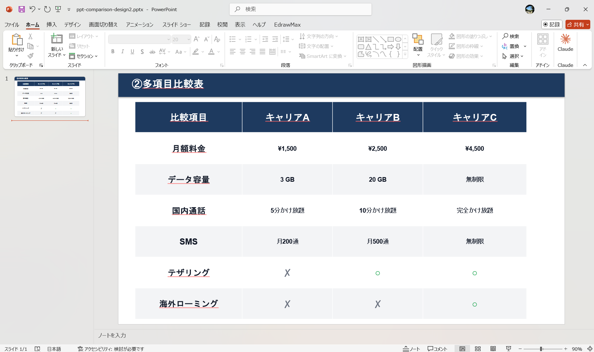
Task: Click accessibility check status message
Action: [111, 349]
